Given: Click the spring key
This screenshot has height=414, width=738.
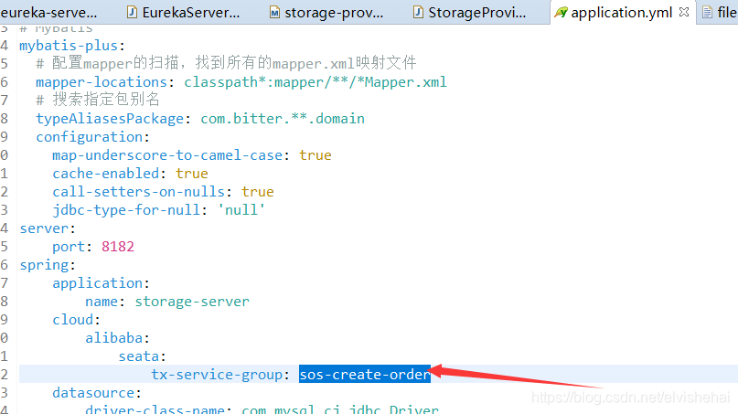Looking at the screenshot, I should tap(44, 265).
